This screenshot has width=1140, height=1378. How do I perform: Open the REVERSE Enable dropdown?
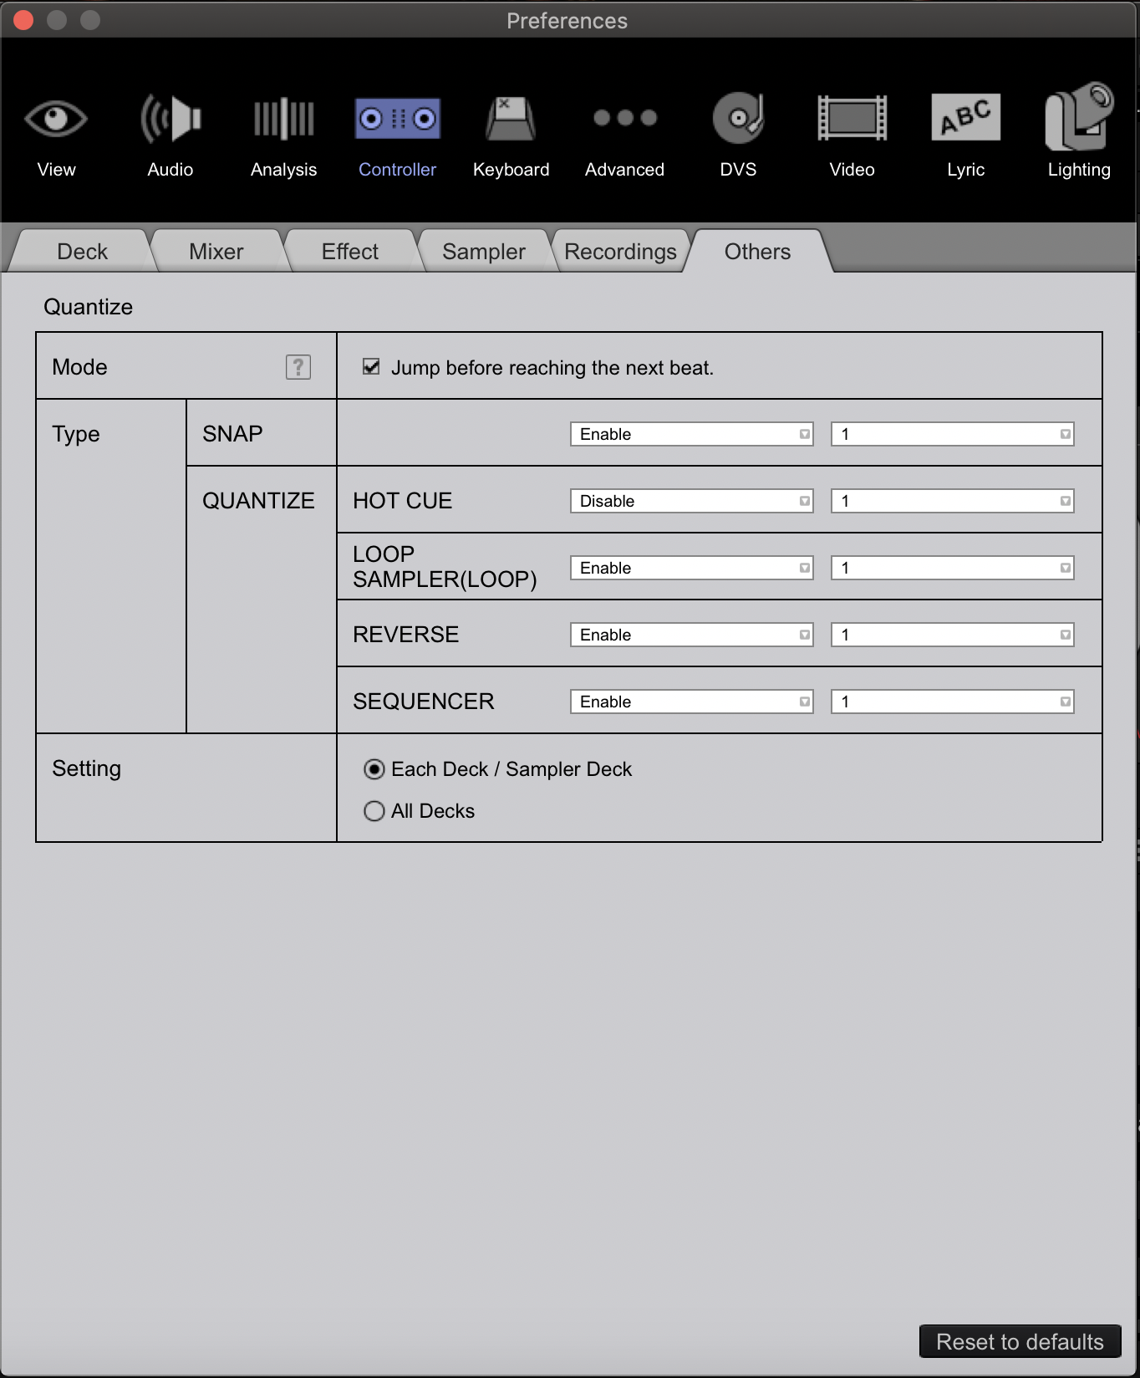(x=692, y=635)
